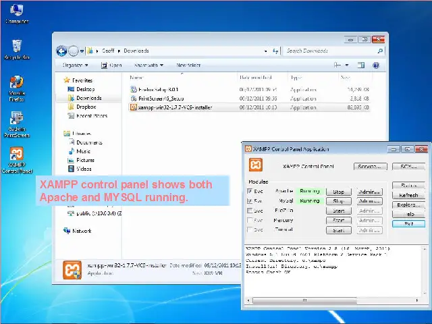The image size is (432, 324).
Task: Expand the Geoff breadcrumb arrow in address bar
Action: point(119,51)
